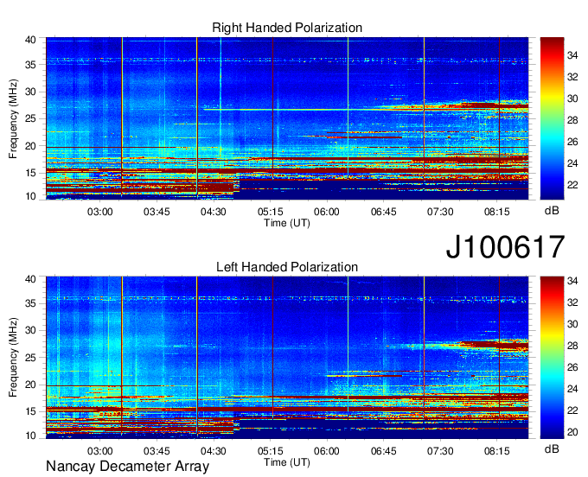Click the 20 MHz tick on Left Handed plot
This screenshot has width=588, height=477.
click(30, 385)
